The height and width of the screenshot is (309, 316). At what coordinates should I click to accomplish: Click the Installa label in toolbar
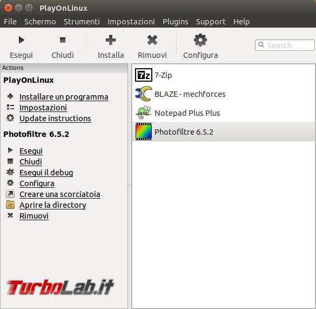coord(111,55)
